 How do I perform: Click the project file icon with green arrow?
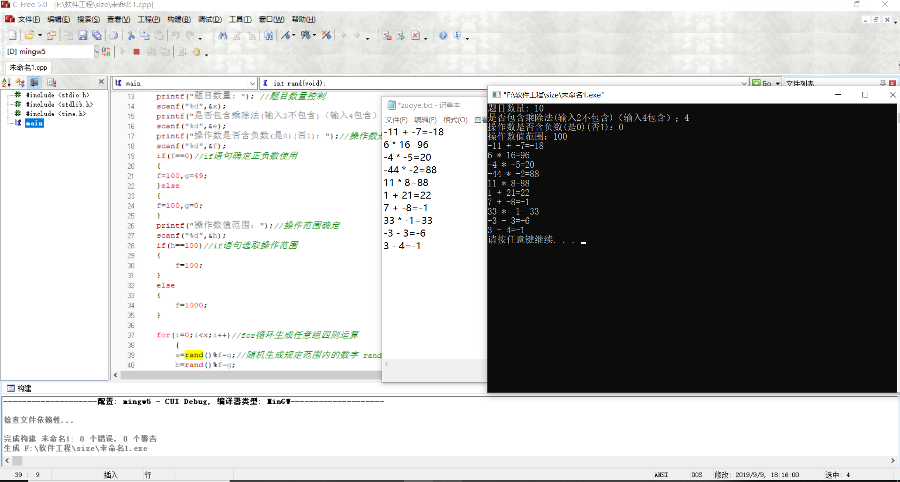pyautogui.click(x=401, y=35)
